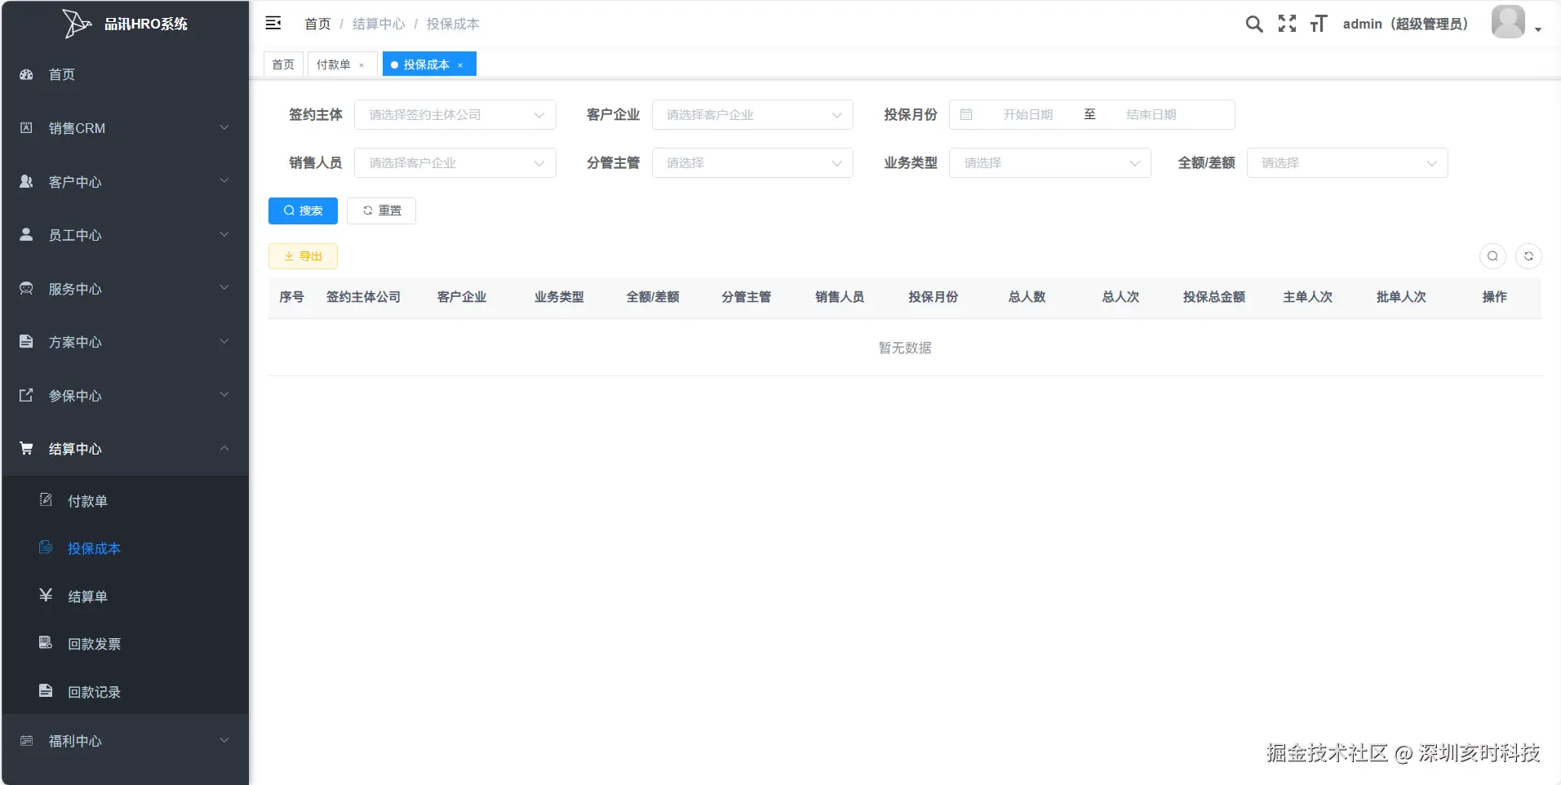Click the 批单人次 column header

1401,297
